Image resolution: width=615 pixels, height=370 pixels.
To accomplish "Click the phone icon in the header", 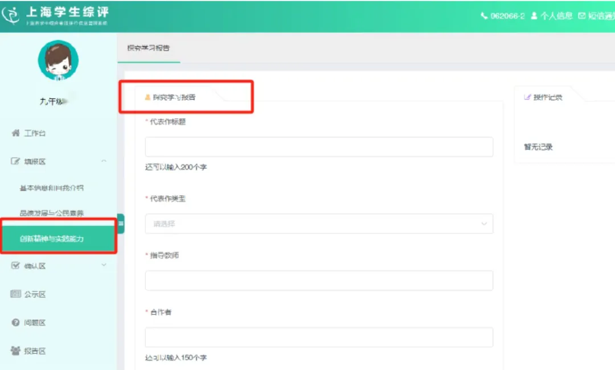I will (484, 16).
